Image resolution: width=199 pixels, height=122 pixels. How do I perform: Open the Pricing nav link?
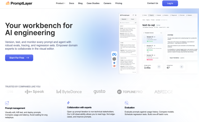pyautogui.click(x=119, y=3)
